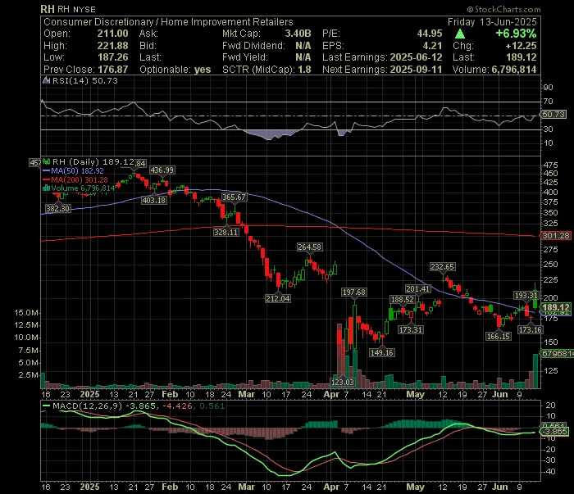Click the Optionable value yes
The height and width of the screenshot is (494, 574).
click(x=203, y=70)
